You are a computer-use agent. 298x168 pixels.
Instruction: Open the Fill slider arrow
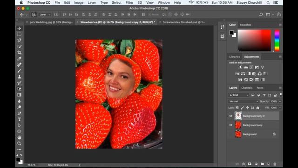(280, 108)
